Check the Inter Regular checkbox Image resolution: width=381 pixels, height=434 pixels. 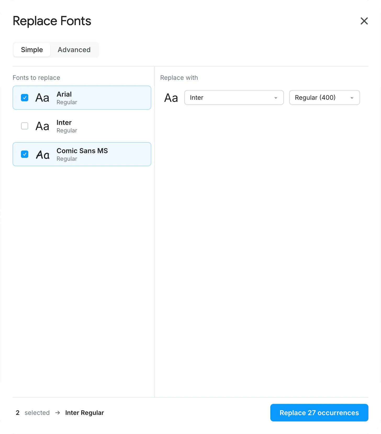pos(25,126)
